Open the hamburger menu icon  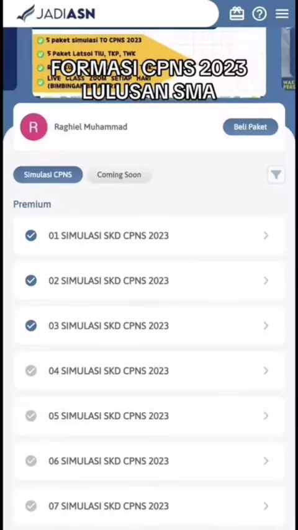point(282,14)
